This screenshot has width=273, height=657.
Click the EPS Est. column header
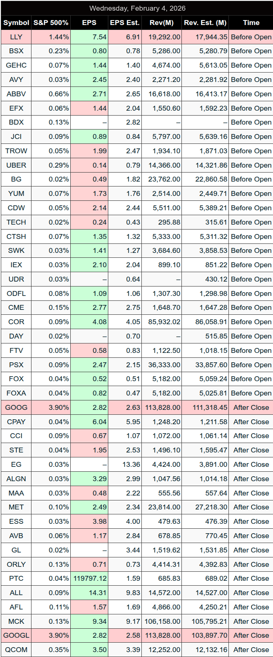pyautogui.click(x=125, y=23)
